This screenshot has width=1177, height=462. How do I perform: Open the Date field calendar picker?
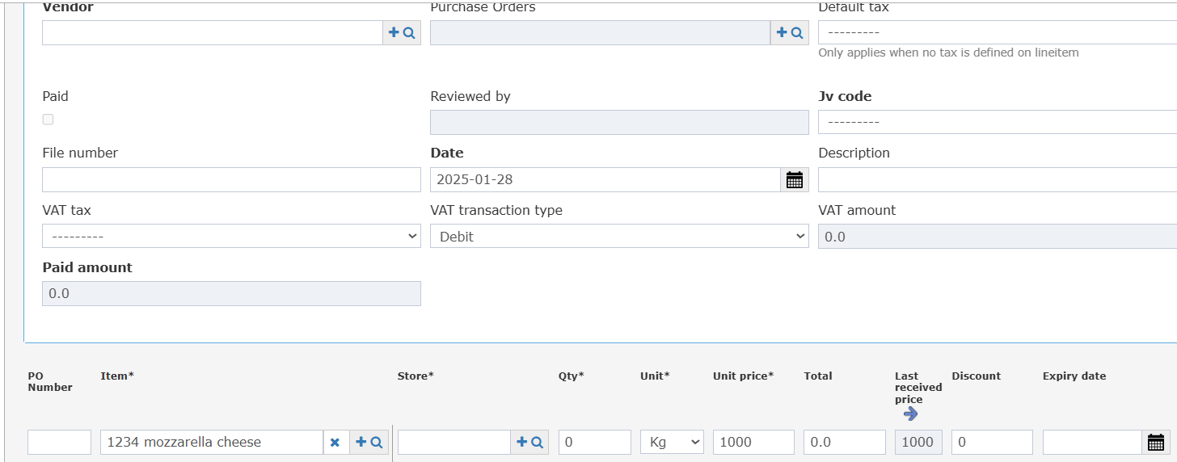pos(795,180)
